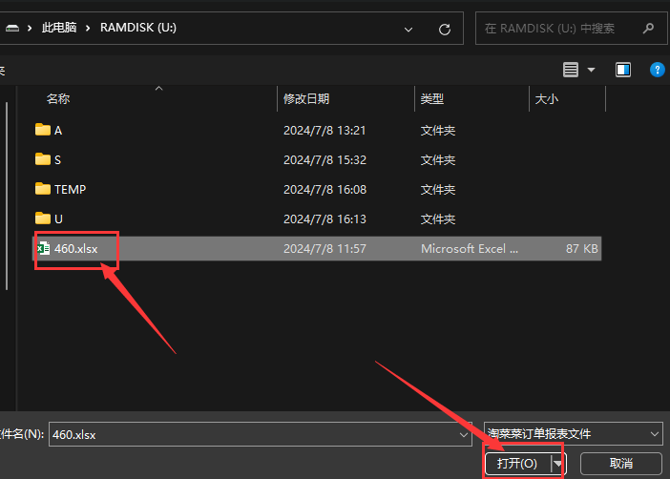
Task: Click the search magnifier icon
Action: tap(649, 29)
